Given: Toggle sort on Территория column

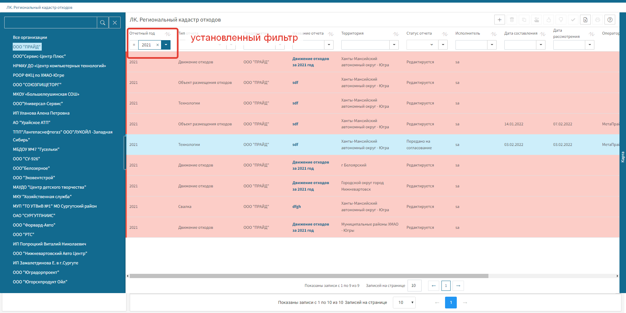Looking at the screenshot, I should (x=396, y=34).
